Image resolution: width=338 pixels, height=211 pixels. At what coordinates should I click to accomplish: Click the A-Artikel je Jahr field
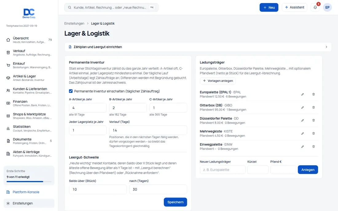pos(88,108)
